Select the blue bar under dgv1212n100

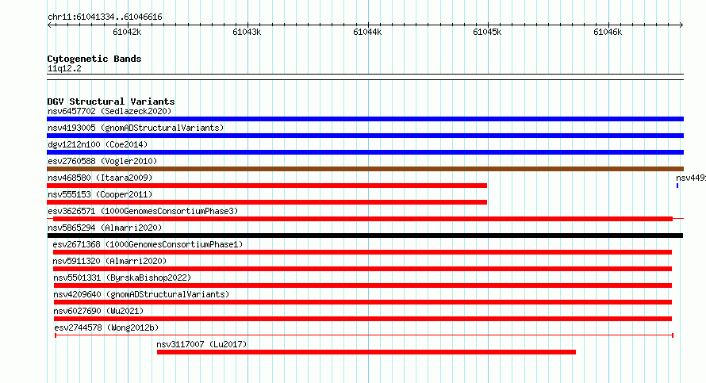[365, 152]
